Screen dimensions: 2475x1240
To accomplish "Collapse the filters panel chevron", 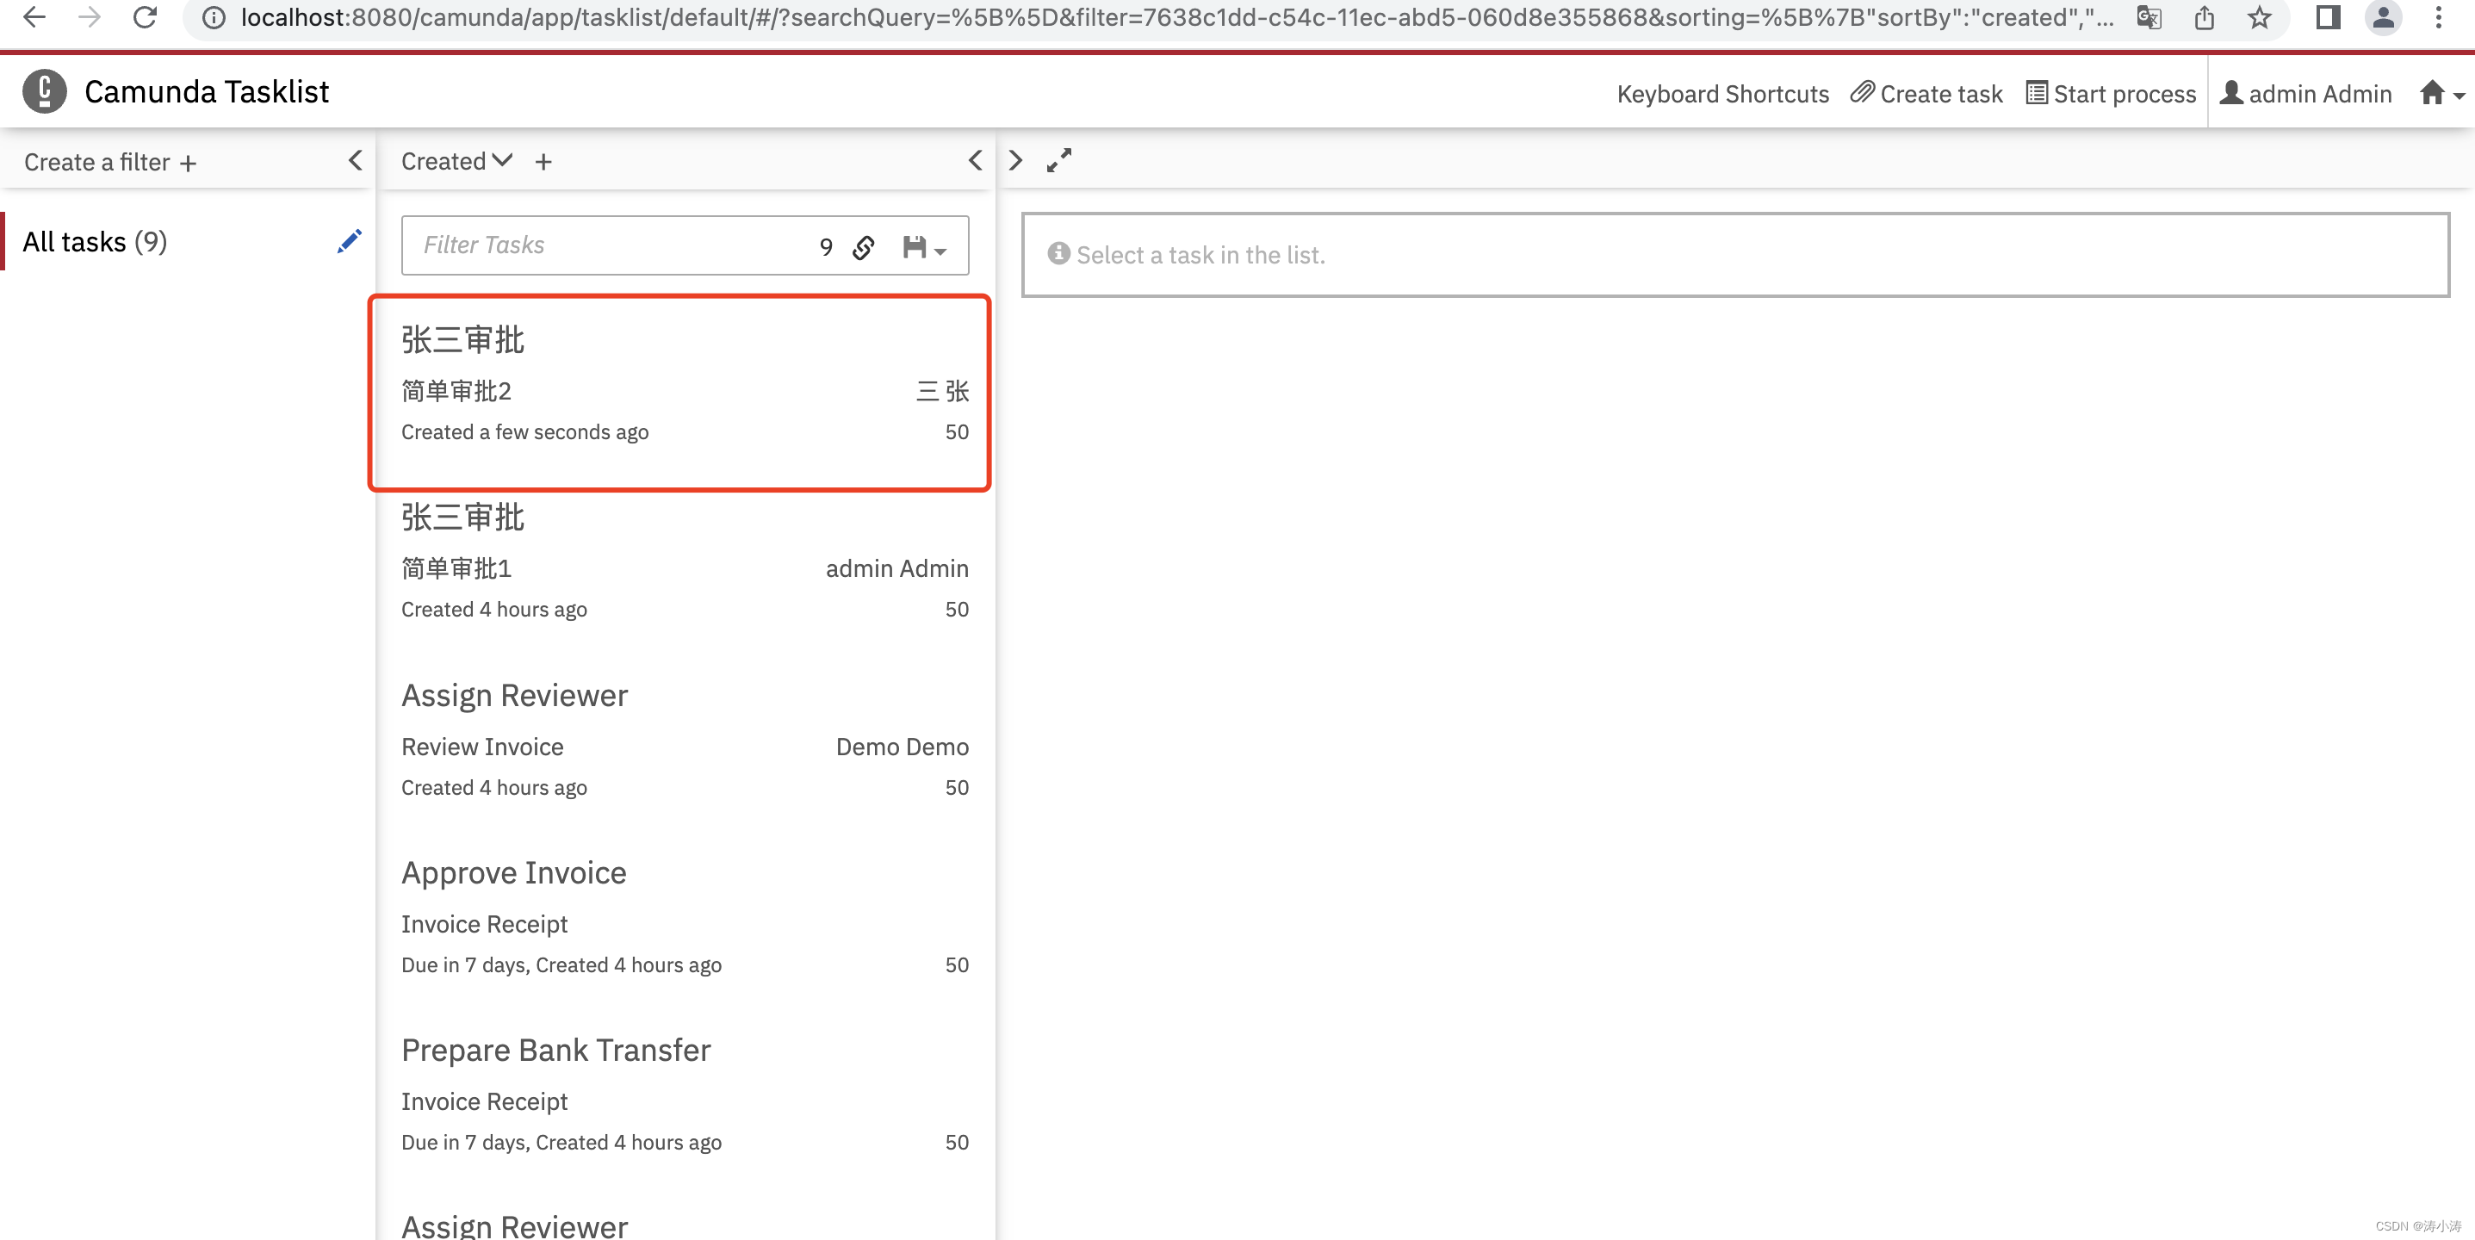I will click(x=356, y=160).
